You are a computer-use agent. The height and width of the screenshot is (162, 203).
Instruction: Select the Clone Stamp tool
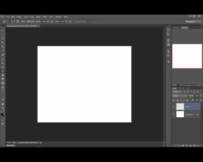pos(3,63)
